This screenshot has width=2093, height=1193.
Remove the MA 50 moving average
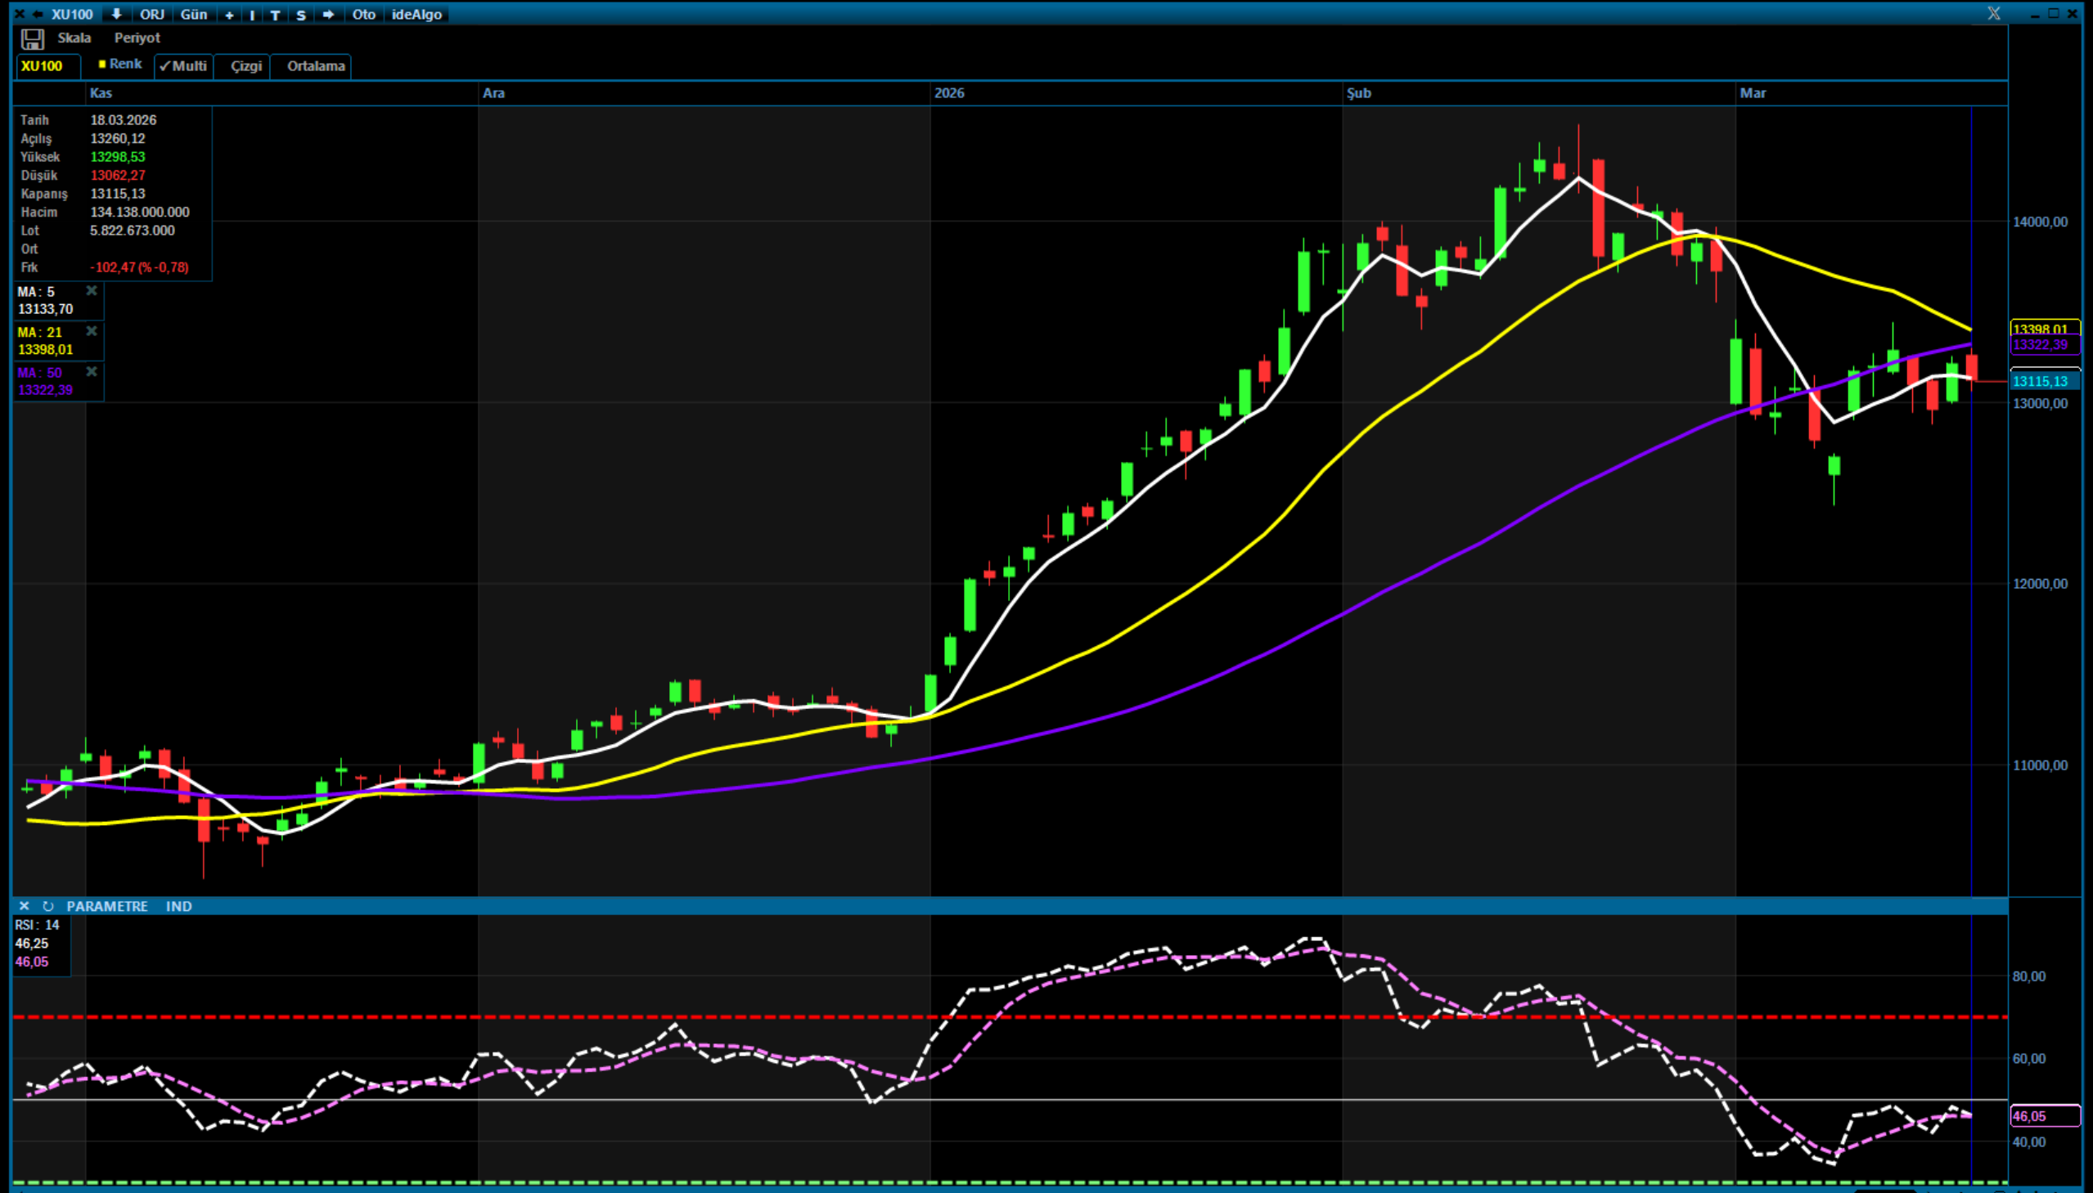92,372
